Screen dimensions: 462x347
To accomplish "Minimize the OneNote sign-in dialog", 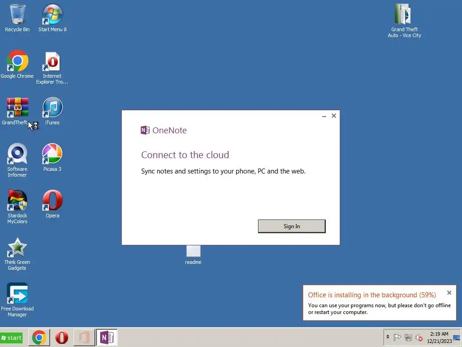I will point(324,116).
